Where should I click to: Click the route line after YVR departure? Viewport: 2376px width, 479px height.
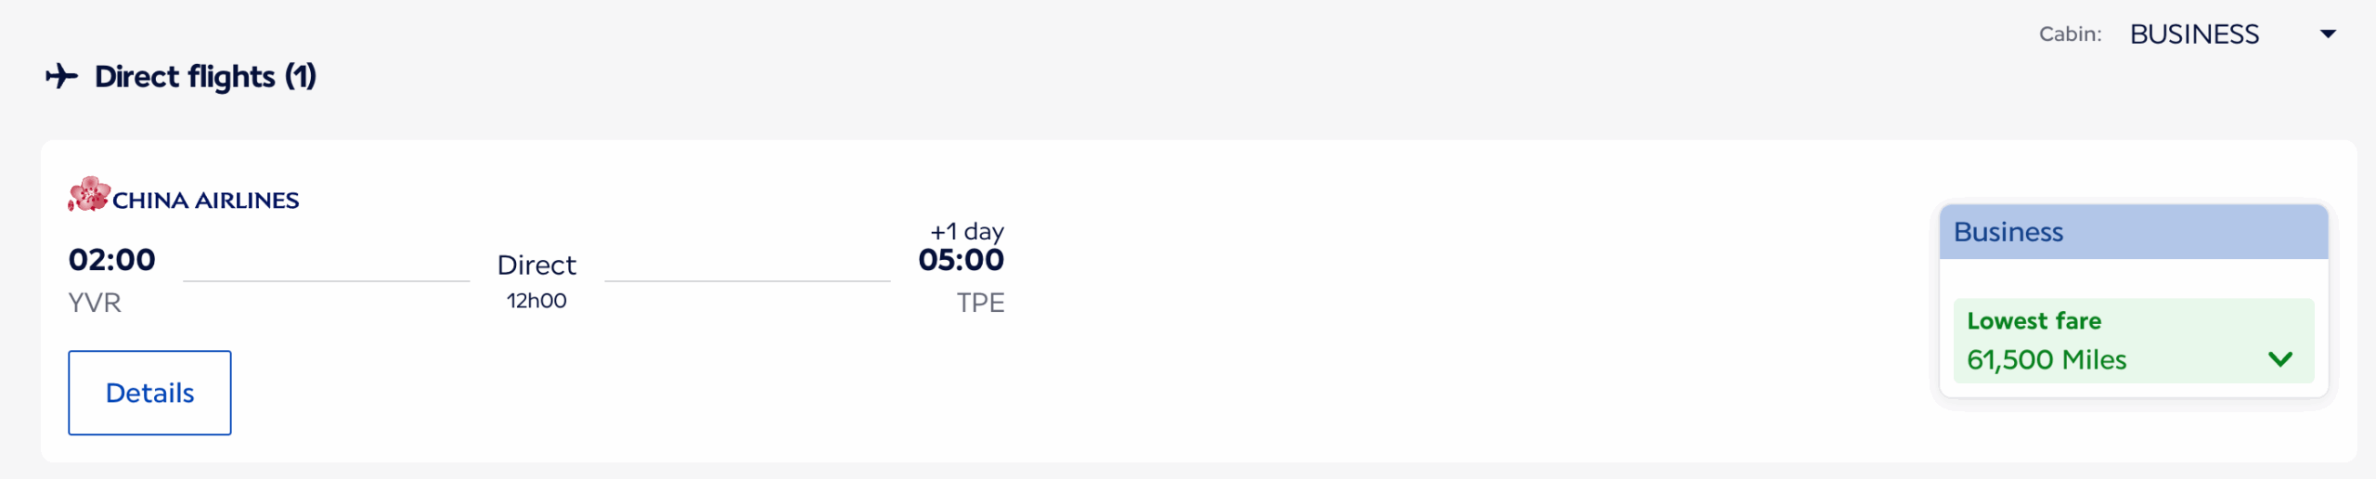point(326,280)
